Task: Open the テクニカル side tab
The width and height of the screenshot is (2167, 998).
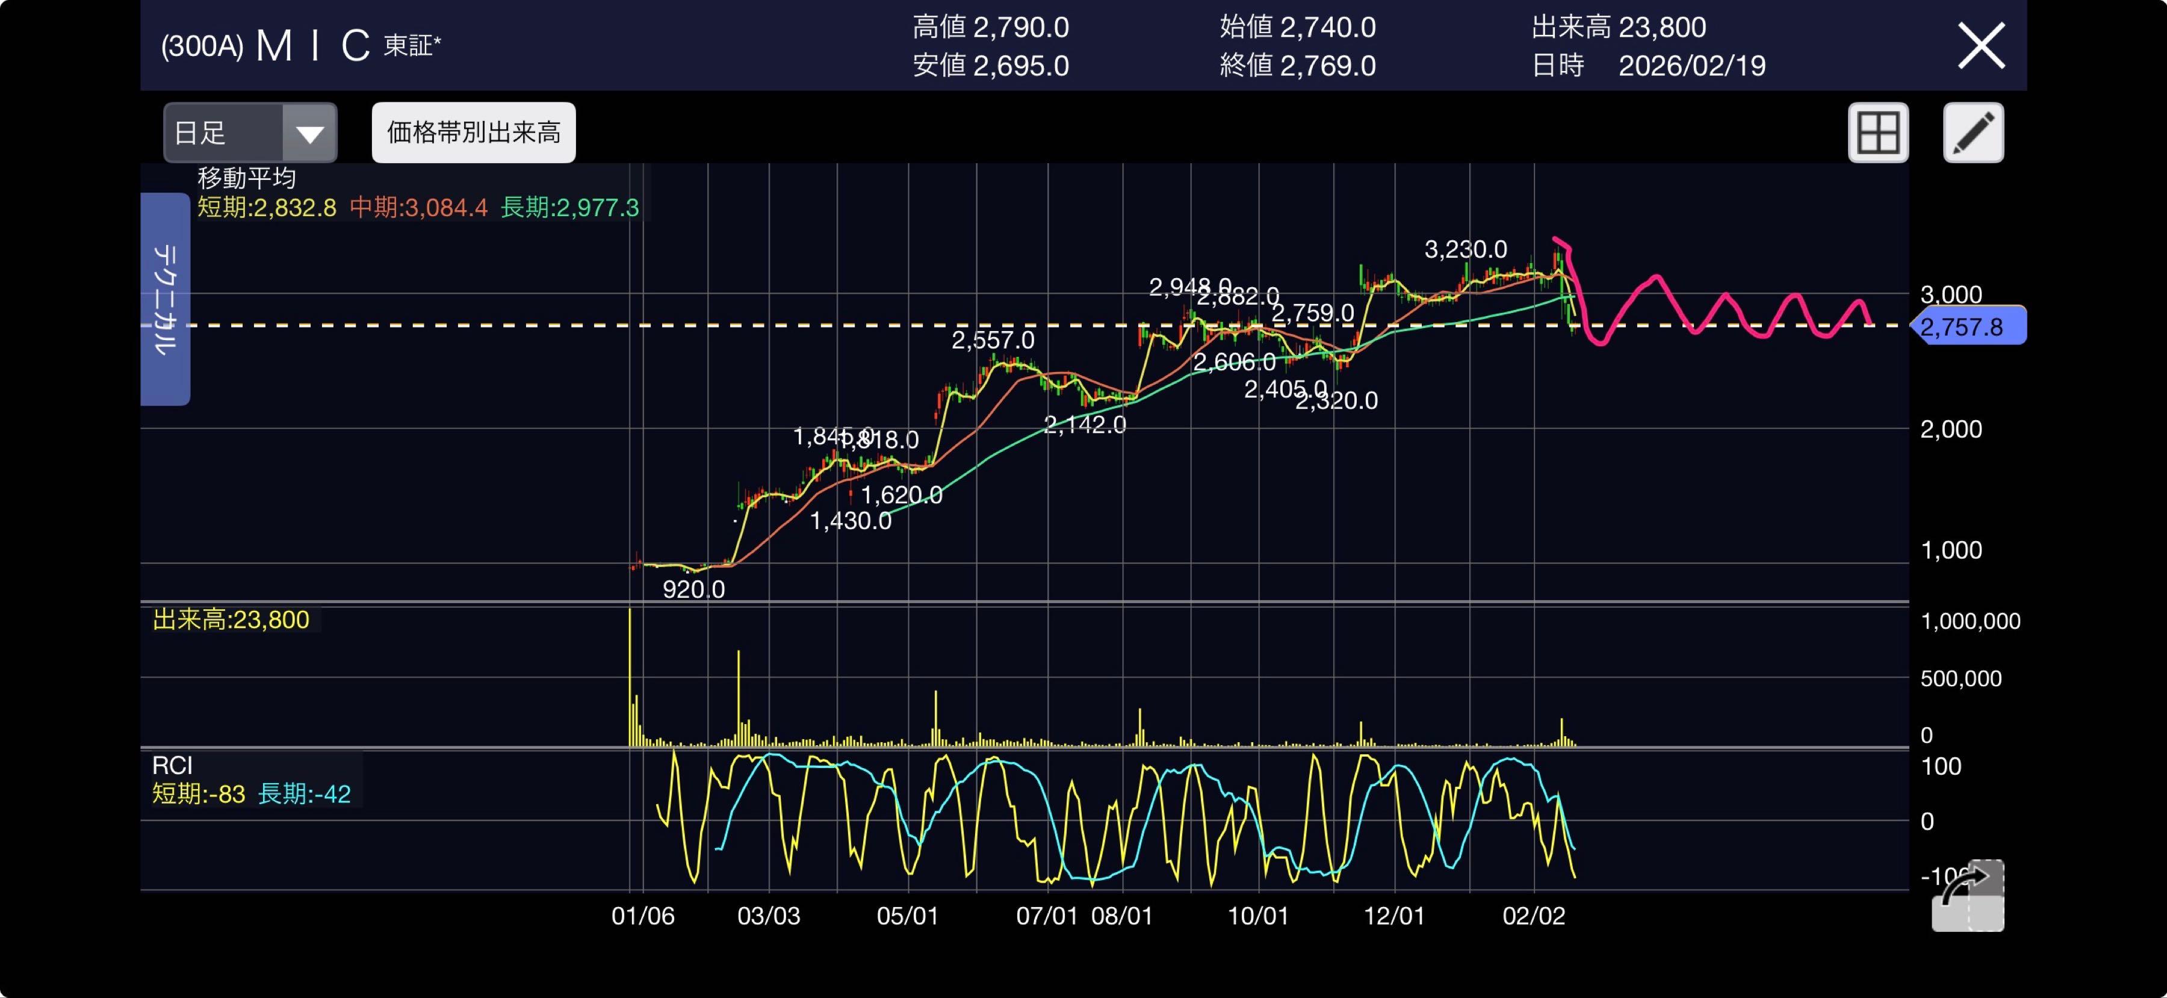Action: coord(165,299)
